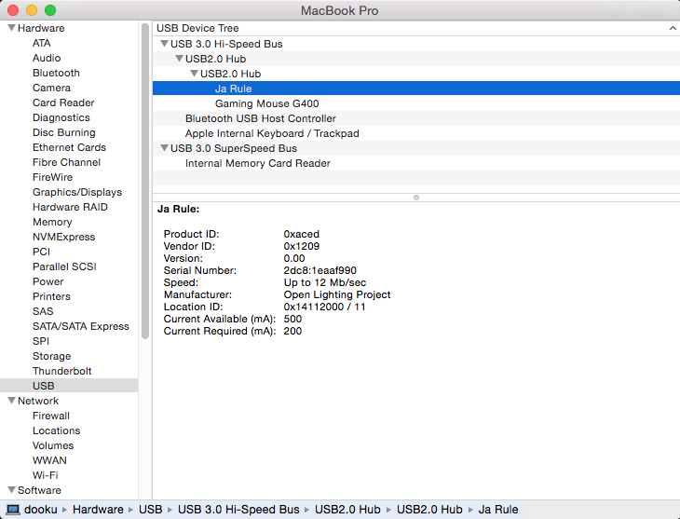Image resolution: width=680 pixels, height=519 pixels.
Task: Collapse the Network section in sidebar
Action: 11,401
